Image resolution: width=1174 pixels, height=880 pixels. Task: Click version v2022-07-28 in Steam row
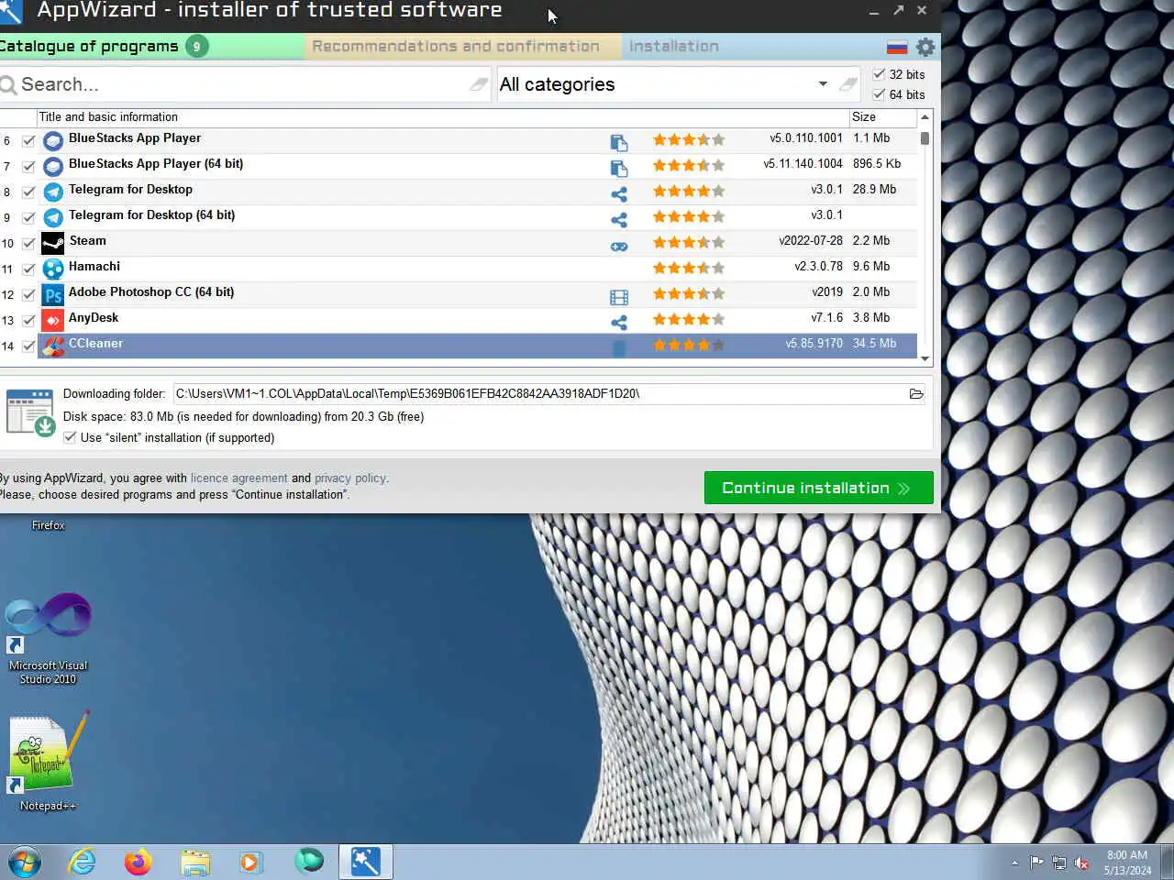[x=811, y=241]
